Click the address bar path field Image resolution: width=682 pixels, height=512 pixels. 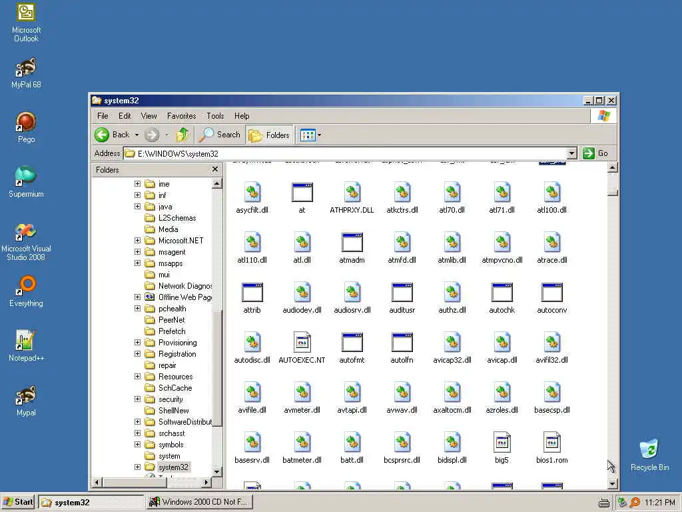tap(346, 153)
